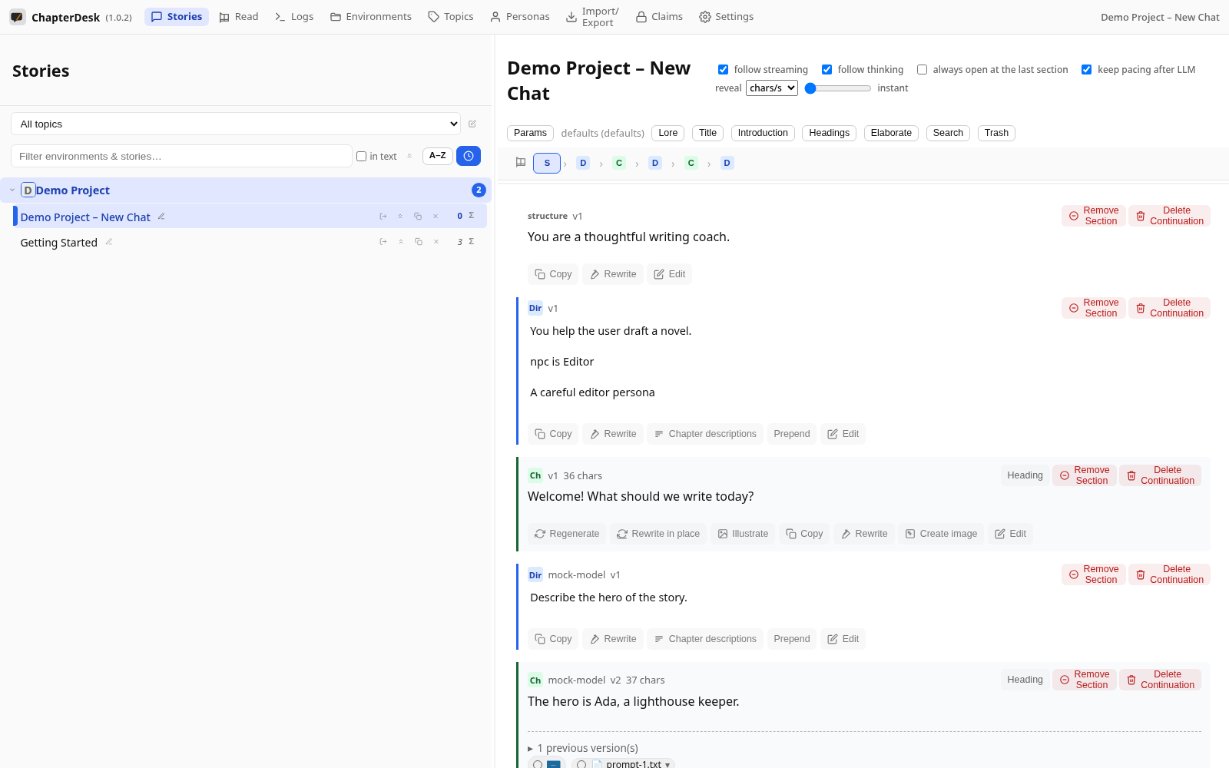Open the Personas tab

520,17
